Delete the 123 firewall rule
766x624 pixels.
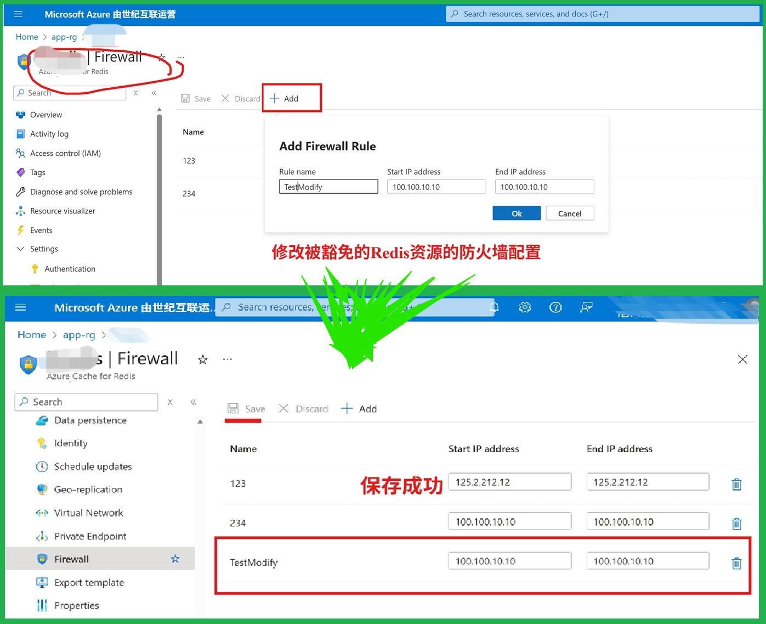(x=736, y=484)
